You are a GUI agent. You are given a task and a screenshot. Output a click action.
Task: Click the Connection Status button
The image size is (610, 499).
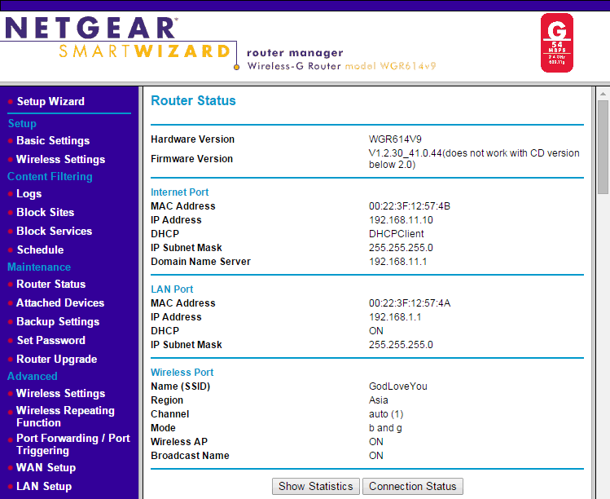click(x=412, y=487)
